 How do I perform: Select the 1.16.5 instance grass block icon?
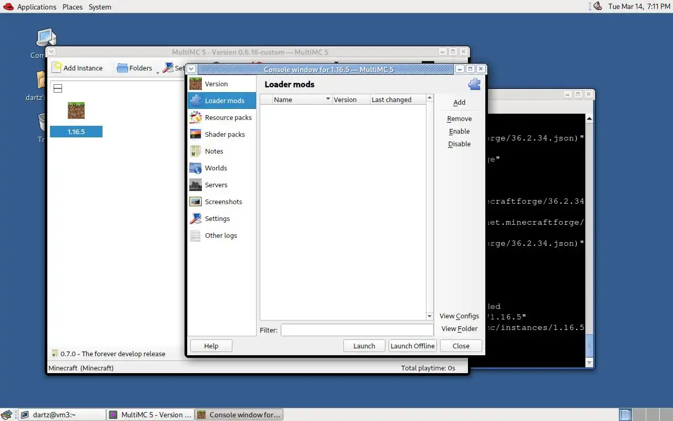click(76, 111)
